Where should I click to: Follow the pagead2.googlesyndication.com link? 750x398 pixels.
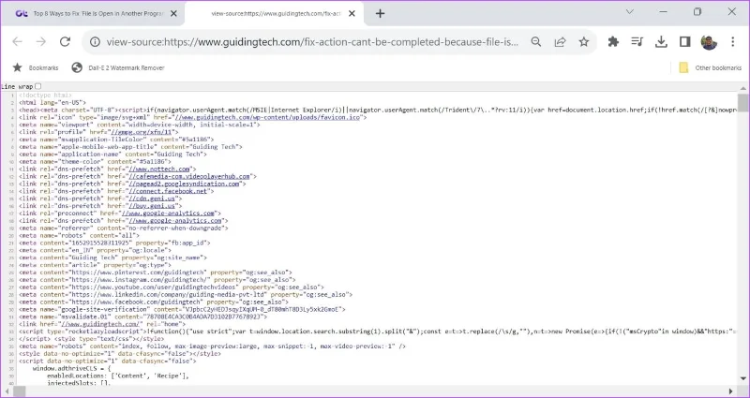pos(185,184)
